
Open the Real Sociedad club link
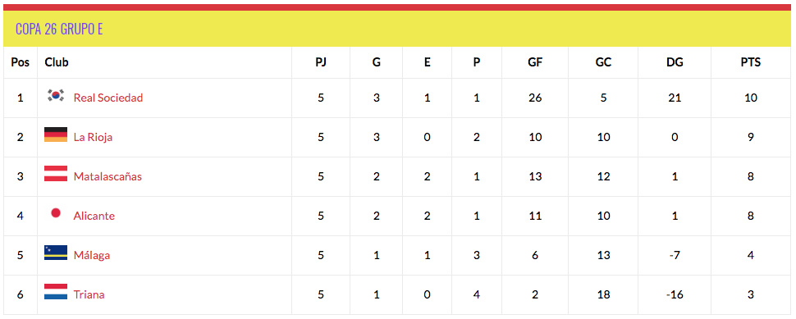[108, 98]
